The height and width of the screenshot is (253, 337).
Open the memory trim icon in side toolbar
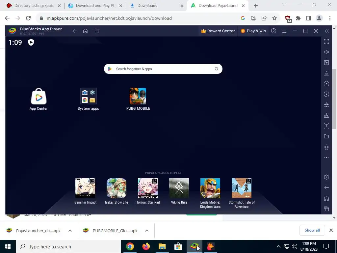point(326,105)
